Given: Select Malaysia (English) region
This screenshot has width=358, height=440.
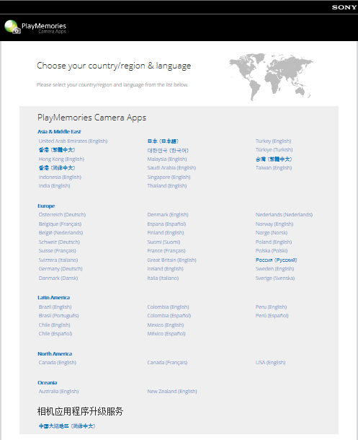Looking at the screenshot, I should (167, 159).
